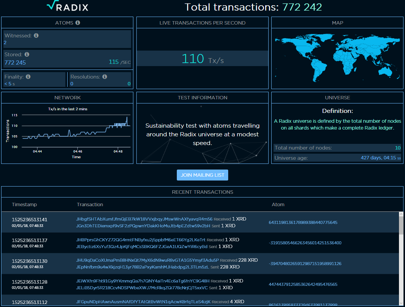The height and width of the screenshot is (307, 405).
Task: Click the UNIVERSE panel heading
Action: (337, 97)
